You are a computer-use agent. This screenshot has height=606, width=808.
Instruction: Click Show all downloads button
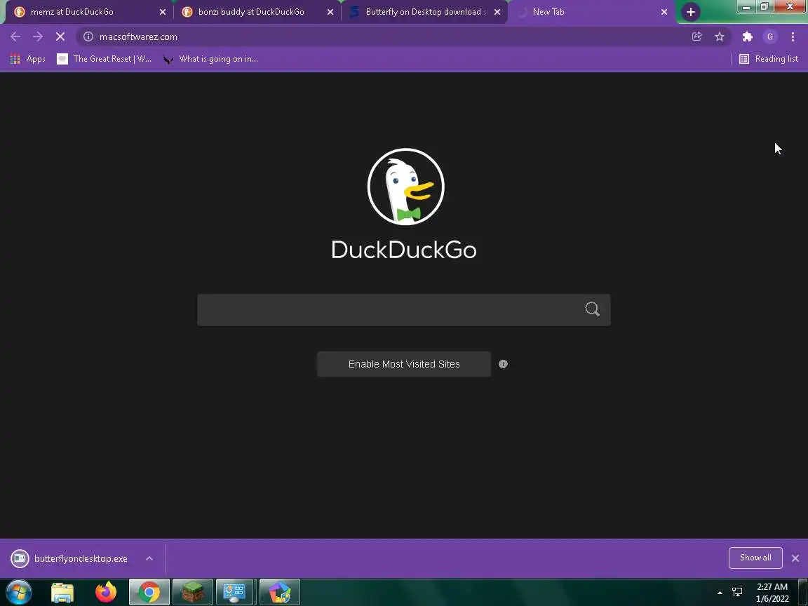[x=755, y=558]
